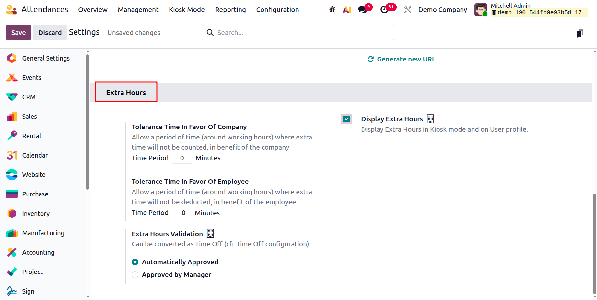Open the AI assistant icon

(347, 10)
